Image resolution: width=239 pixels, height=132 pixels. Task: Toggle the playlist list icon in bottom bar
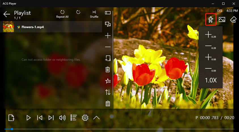click(x=74, y=118)
